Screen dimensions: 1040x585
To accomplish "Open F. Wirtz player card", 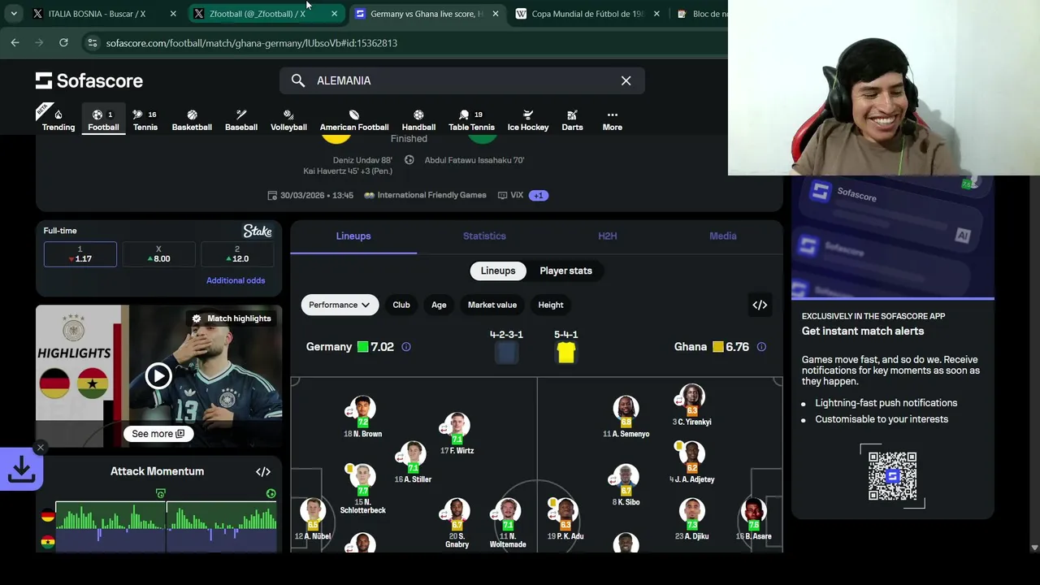I will pyautogui.click(x=457, y=434).
